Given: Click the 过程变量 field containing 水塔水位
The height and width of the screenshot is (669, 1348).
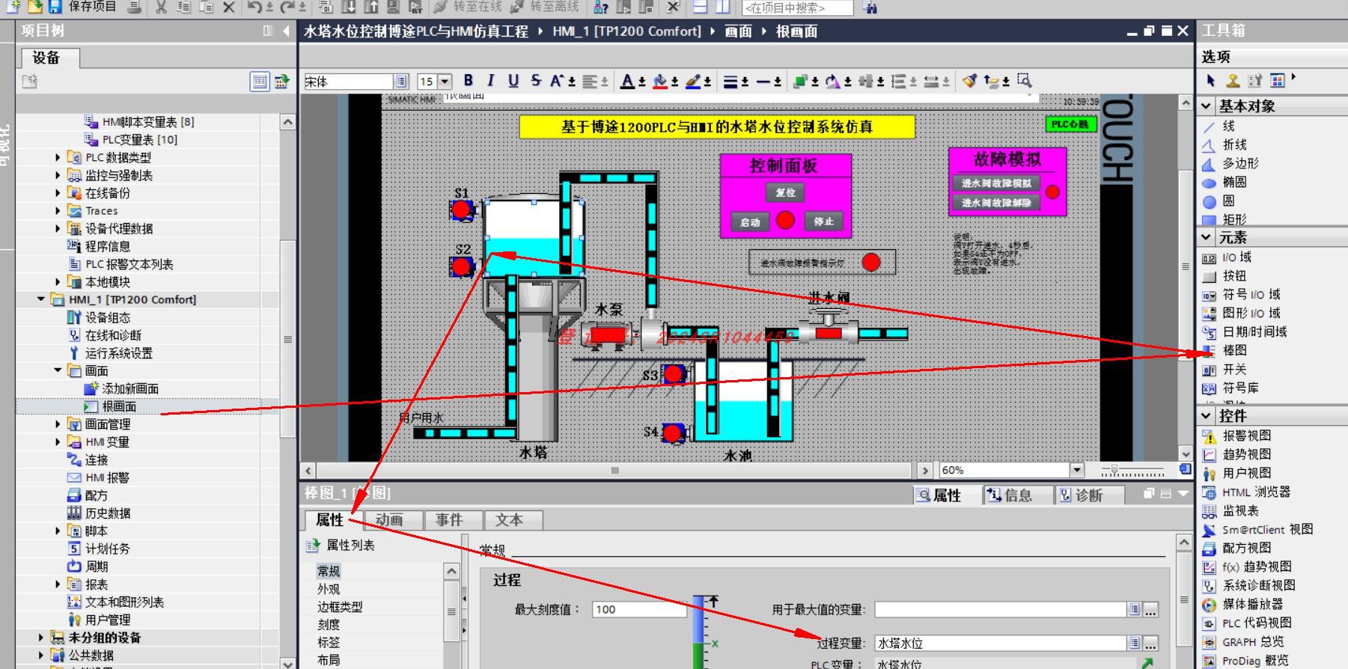Looking at the screenshot, I should [x=1001, y=644].
